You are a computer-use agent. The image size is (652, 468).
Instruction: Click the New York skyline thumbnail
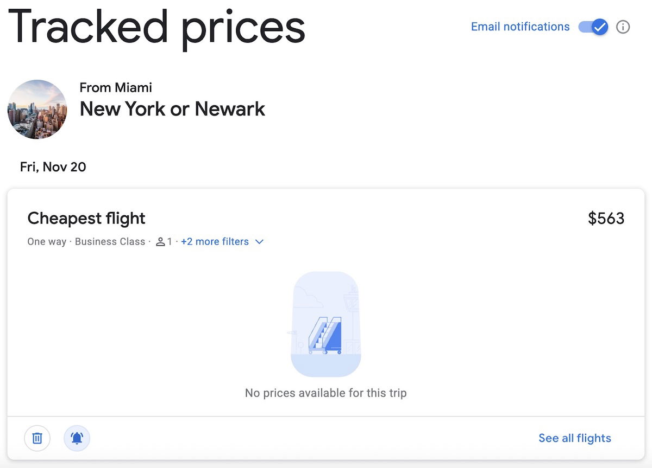[37, 109]
